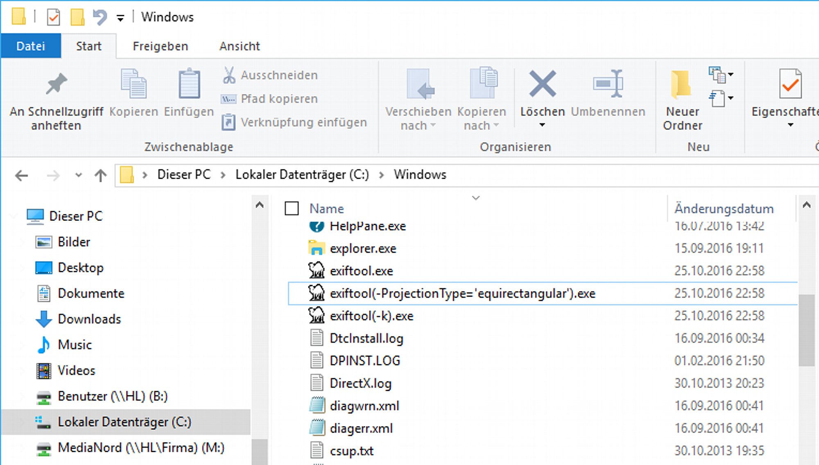This screenshot has height=465, width=819.
Task: Select the DtcInstall.log file icon
Action: pyautogui.click(x=316, y=338)
